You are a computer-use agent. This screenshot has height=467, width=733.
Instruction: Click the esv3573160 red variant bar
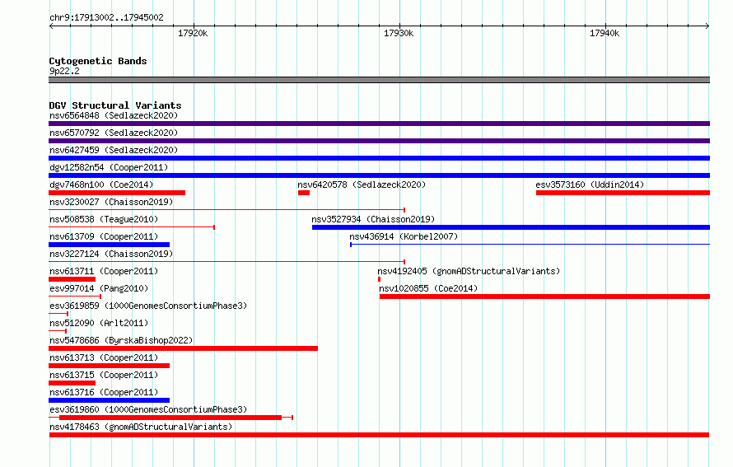[x=623, y=193]
